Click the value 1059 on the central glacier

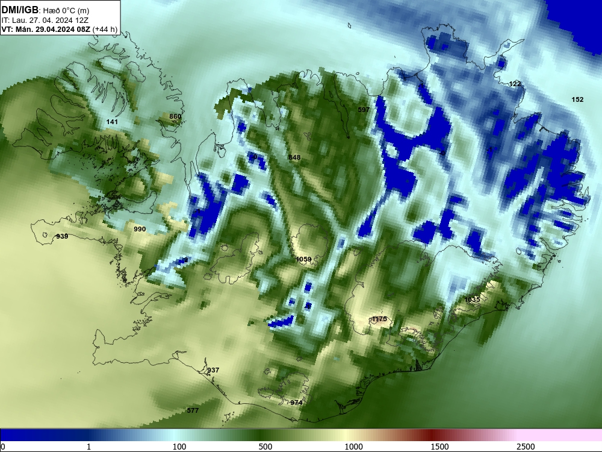point(303,259)
